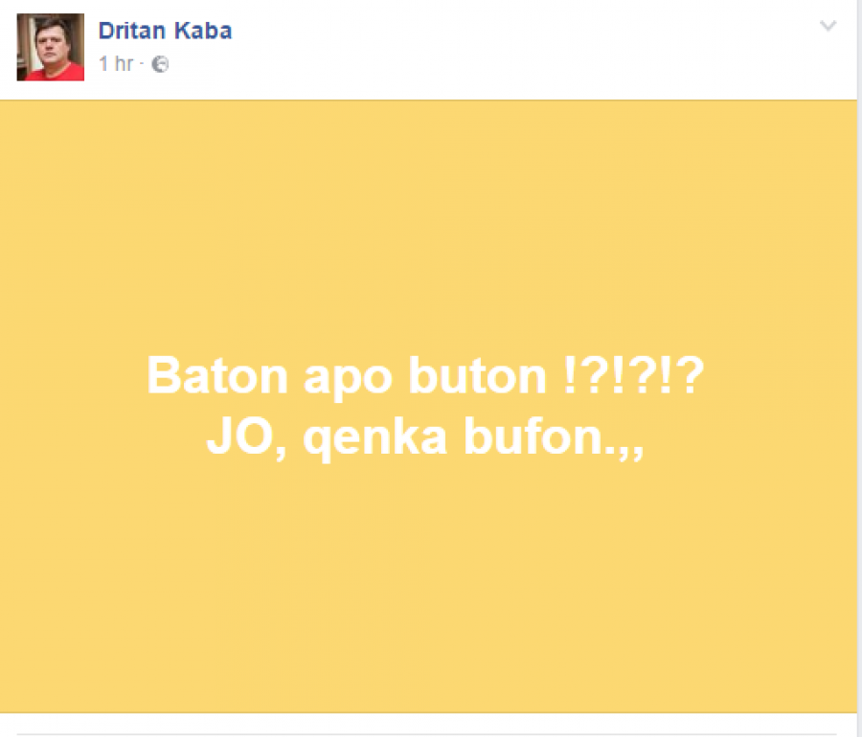Click the yellow post background above the text
Viewport: 862px width, 737px height.
[428, 225]
